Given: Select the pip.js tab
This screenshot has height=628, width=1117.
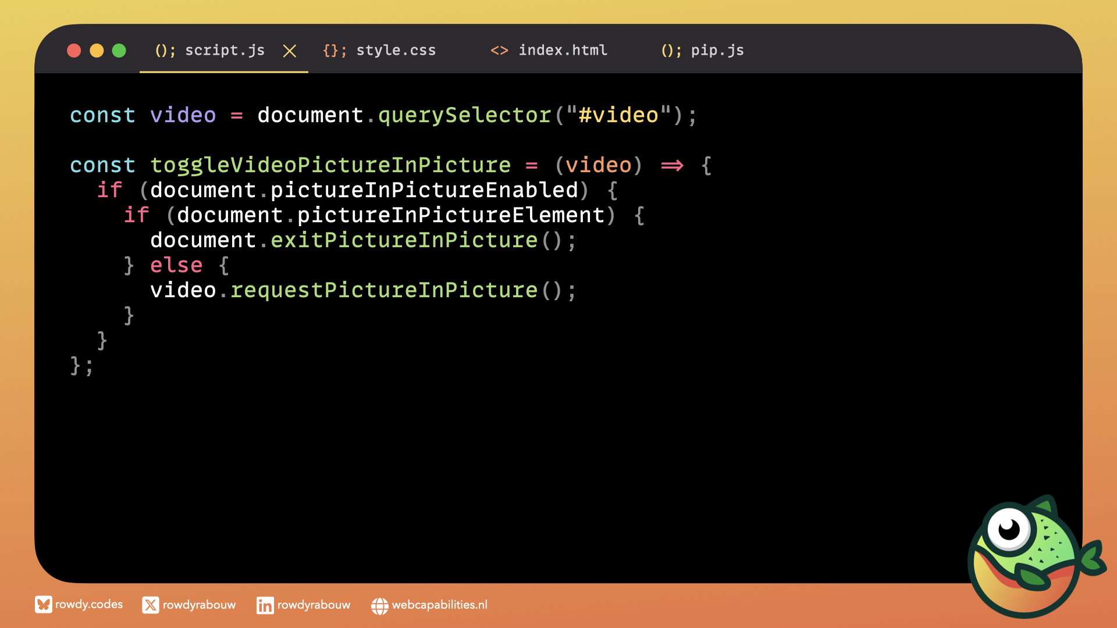Looking at the screenshot, I should pyautogui.click(x=717, y=51).
